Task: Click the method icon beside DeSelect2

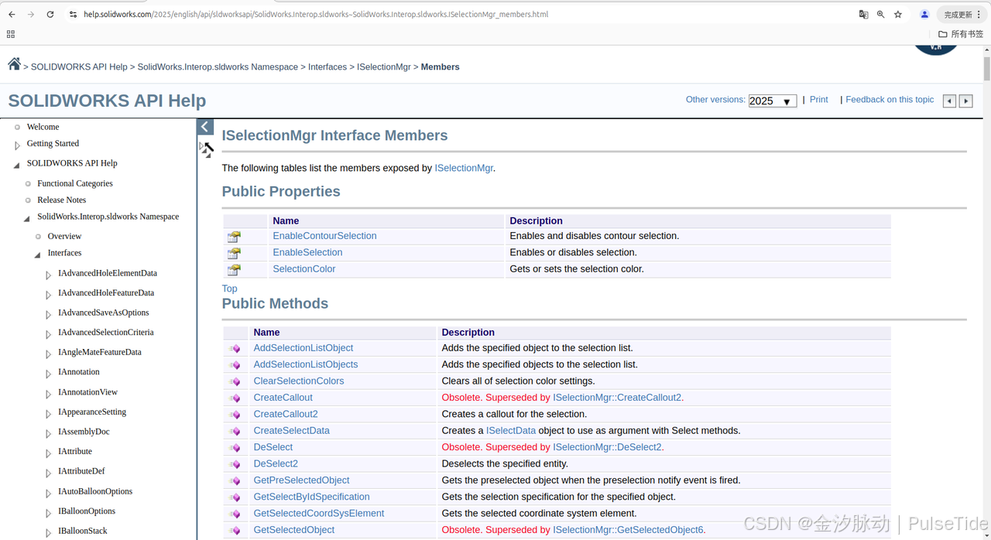Action: click(x=235, y=464)
